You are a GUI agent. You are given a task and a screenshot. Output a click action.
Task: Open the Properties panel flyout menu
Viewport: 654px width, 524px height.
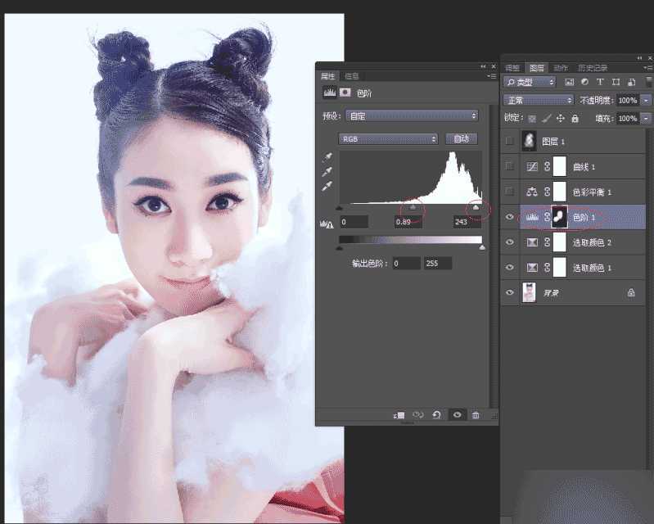[x=492, y=76]
